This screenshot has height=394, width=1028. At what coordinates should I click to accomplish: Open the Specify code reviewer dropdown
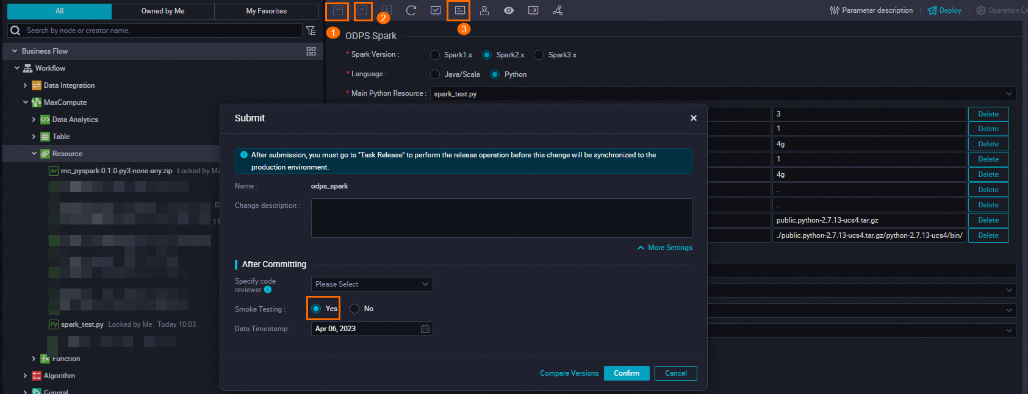point(372,284)
